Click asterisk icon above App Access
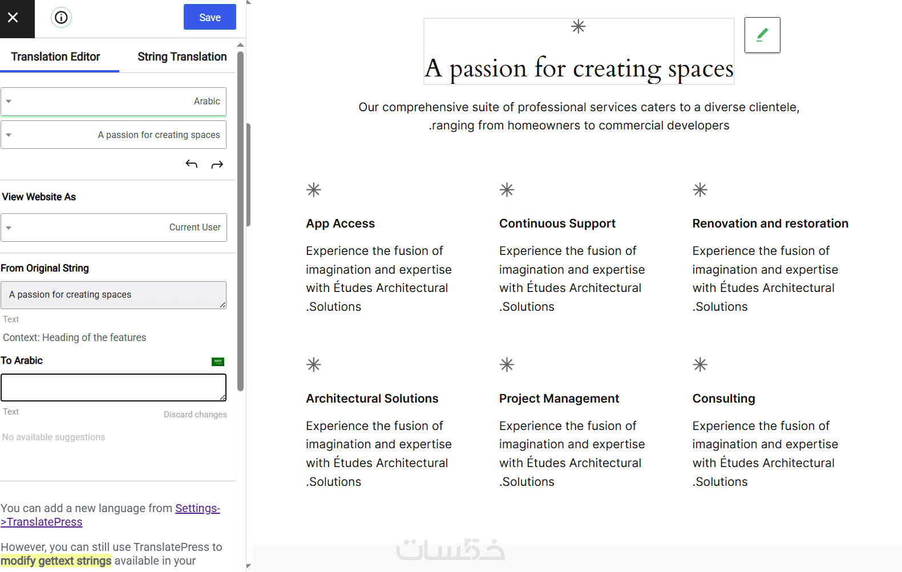 click(x=314, y=190)
